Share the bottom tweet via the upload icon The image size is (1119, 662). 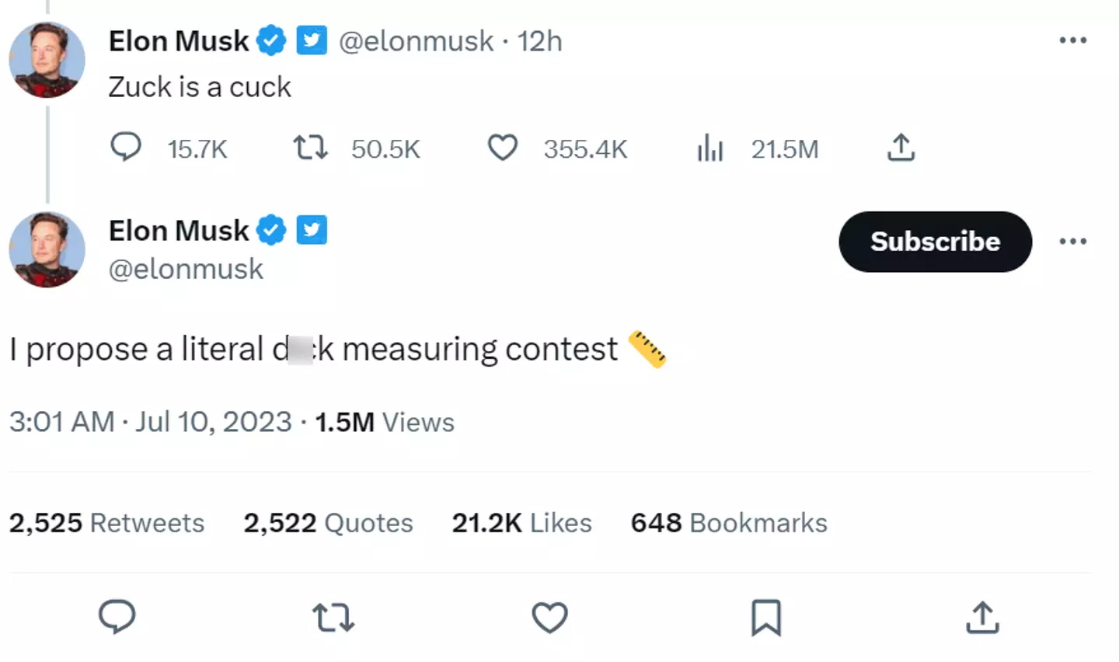tap(982, 618)
